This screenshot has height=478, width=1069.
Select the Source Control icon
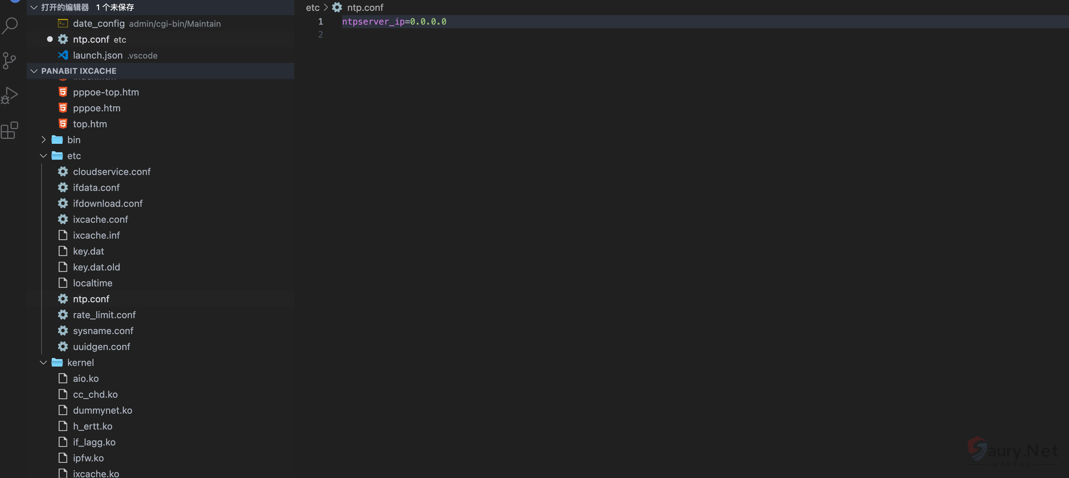10,60
